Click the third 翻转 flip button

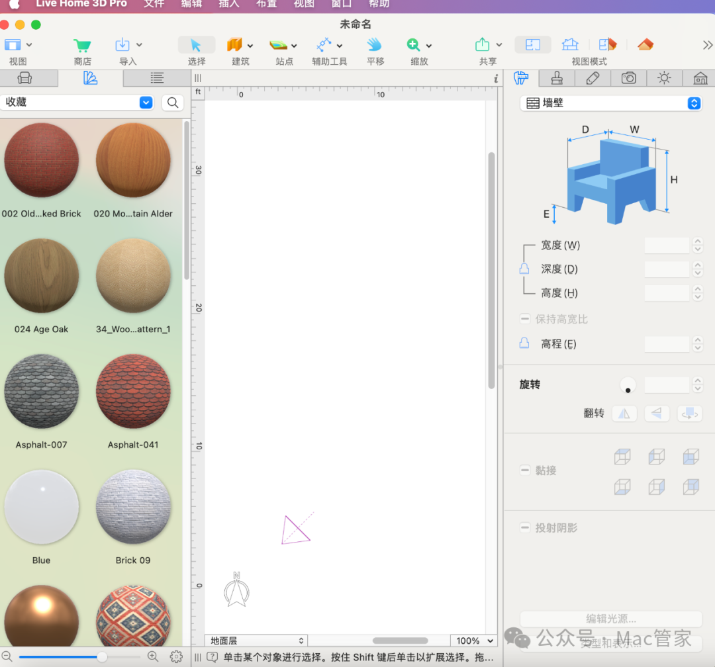689,414
